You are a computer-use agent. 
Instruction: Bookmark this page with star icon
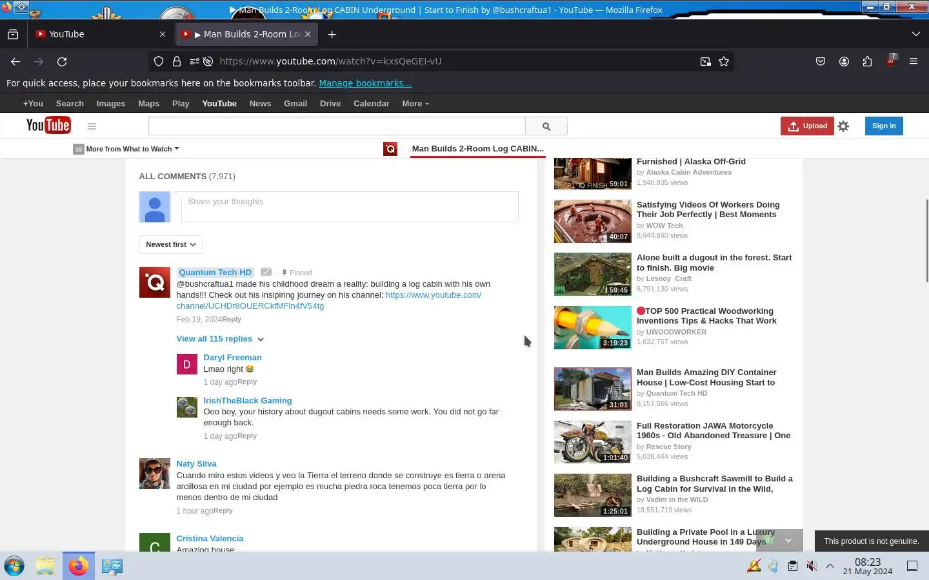(724, 61)
